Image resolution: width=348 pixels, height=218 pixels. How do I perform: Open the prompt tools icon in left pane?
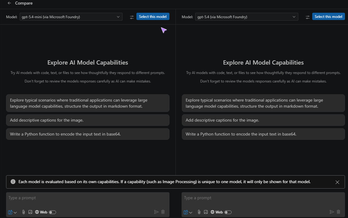(x=10, y=212)
